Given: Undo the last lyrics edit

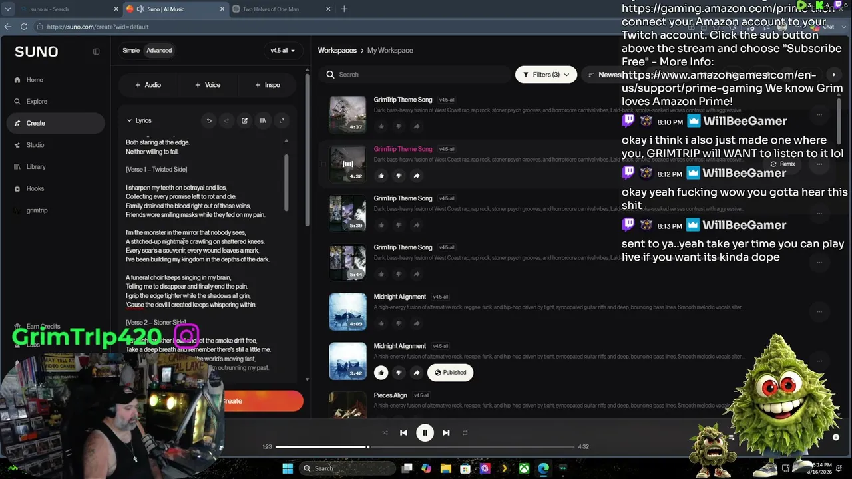Looking at the screenshot, I should pyautogui.click(x=209, y=121).
